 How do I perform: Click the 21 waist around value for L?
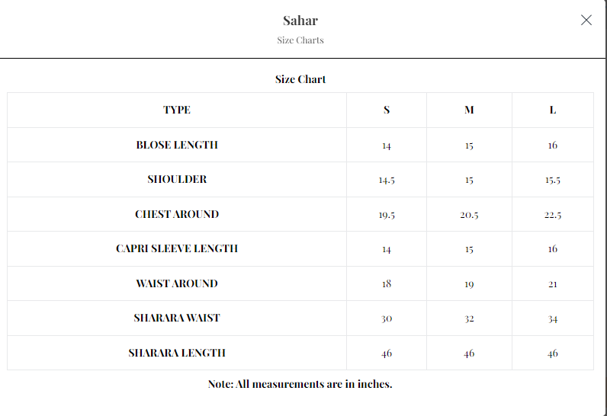coord(553,284)
